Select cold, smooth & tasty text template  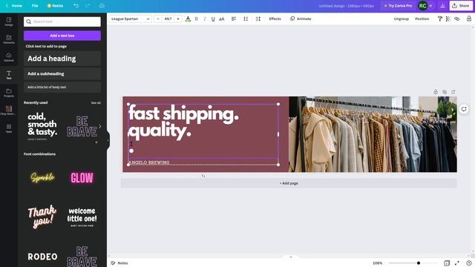(x=42, y=126)
